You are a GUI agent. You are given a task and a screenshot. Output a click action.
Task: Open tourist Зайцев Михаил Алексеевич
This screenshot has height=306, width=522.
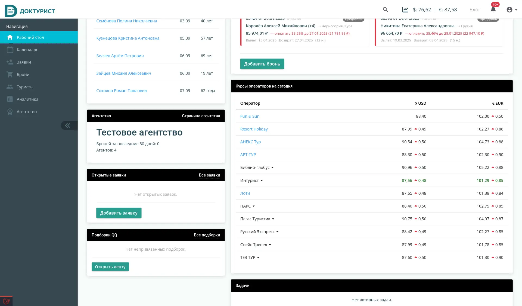tap(124, 73)
